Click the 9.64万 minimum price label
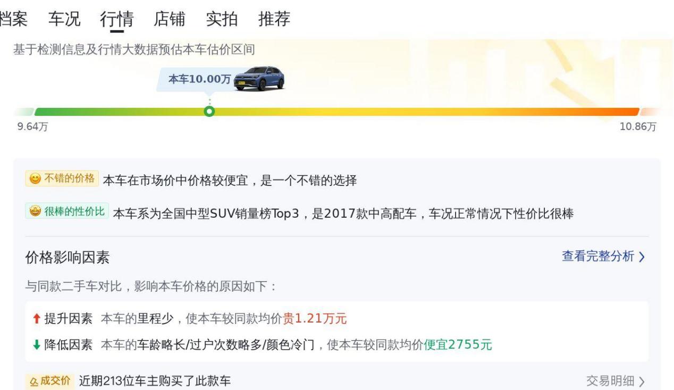Screen dimensions: 674x390 (x=32, y=127)
